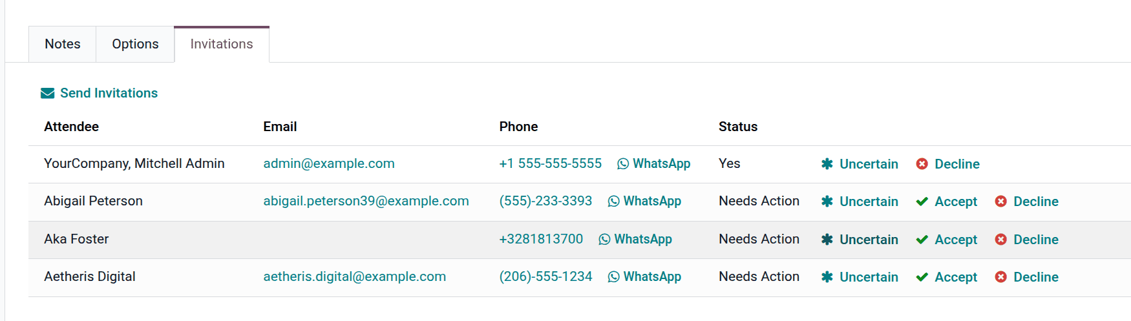Click the Send Invitations envelope icon
This screenshot has width=1131, height=321.
coord(47,94)
